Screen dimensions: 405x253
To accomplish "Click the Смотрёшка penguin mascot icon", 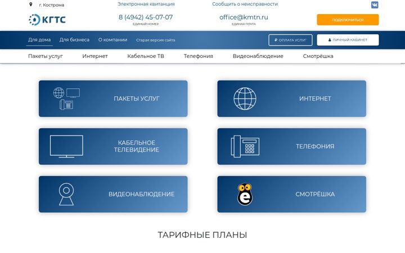I will pos(245,194).
